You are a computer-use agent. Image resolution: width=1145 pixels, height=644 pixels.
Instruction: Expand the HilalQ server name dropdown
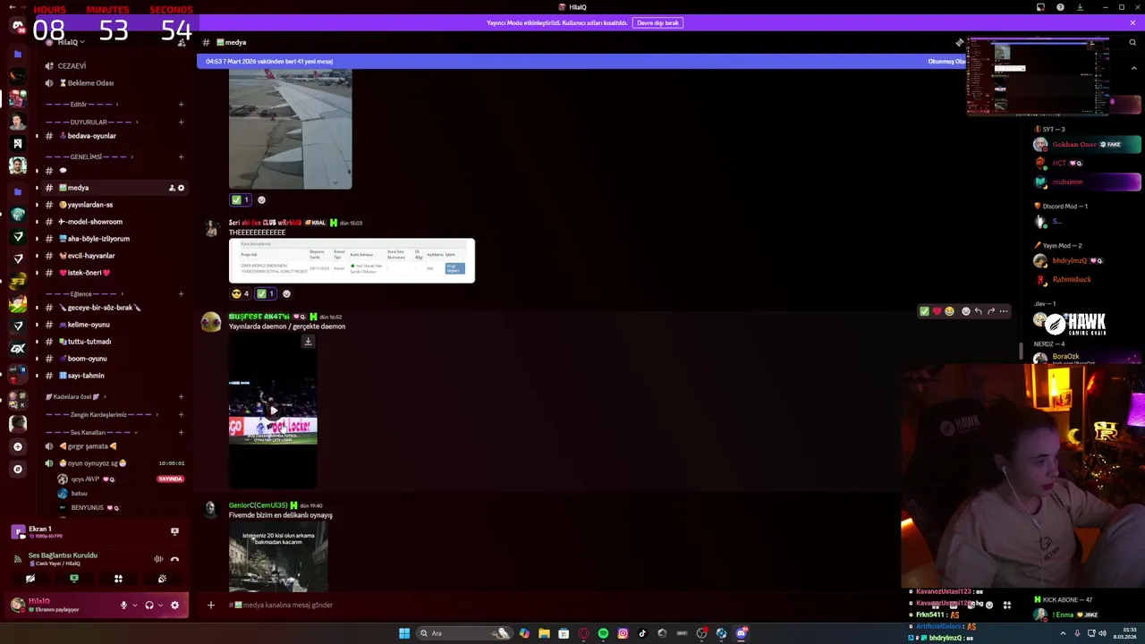point(71,42)
